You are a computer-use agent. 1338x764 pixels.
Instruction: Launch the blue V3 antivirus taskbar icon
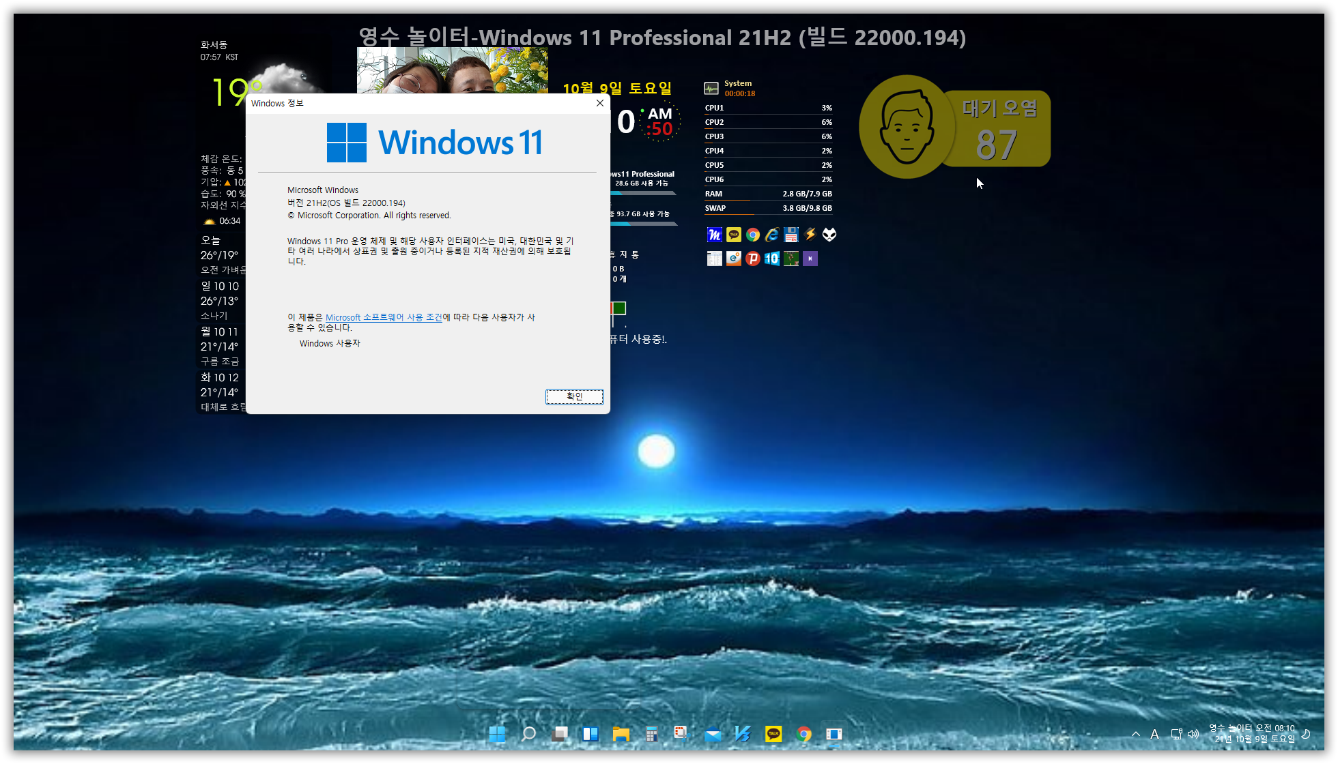click(x=743, y=734)
